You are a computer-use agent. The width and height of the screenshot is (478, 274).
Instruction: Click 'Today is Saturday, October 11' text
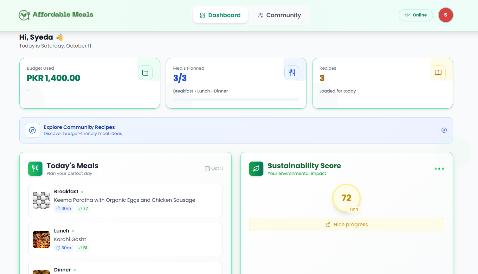point(55,46)
